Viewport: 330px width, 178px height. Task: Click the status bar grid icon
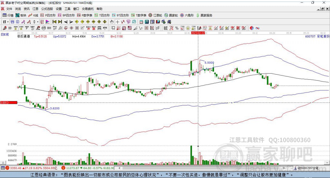3,168
